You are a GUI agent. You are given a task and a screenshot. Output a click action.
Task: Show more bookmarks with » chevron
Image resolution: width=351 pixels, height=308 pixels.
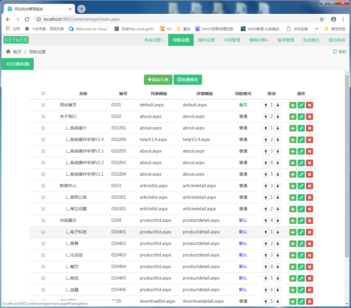tap(317, 29)
